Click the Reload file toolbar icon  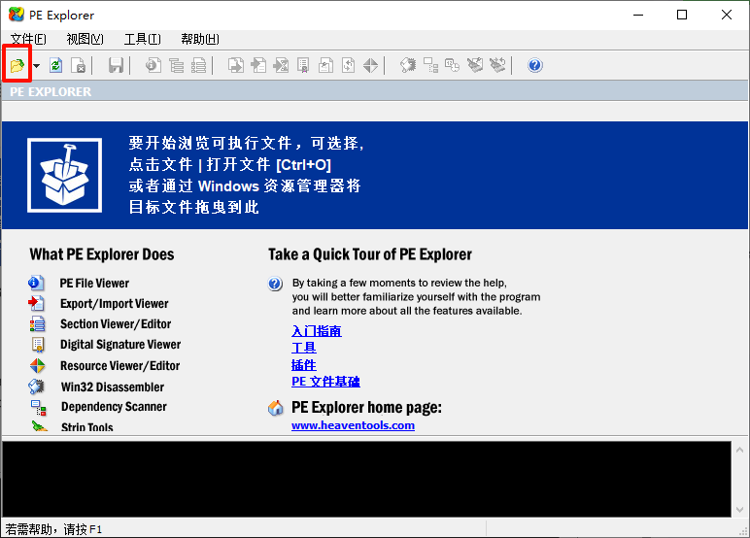tap(56, 65)
